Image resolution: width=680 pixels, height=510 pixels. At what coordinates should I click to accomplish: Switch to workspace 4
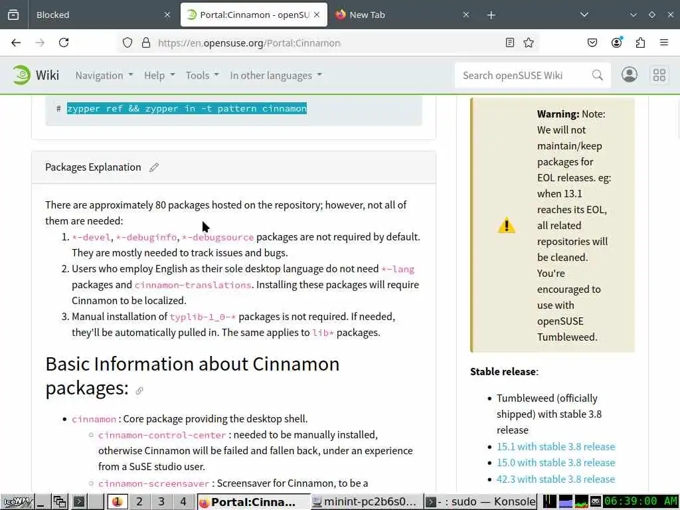point(183,502)
